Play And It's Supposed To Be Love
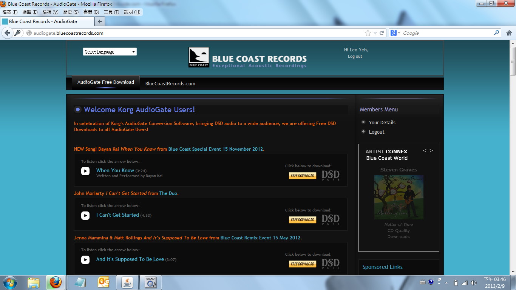This screenshot has height=290, width=516. click(x=85, y=259)
